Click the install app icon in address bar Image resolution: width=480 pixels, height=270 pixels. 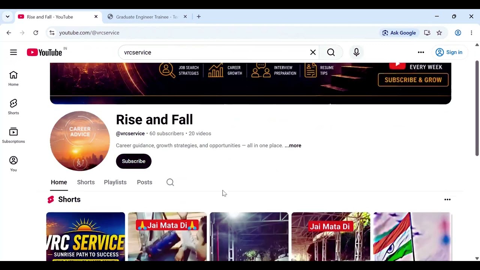[x=427, y=33]
